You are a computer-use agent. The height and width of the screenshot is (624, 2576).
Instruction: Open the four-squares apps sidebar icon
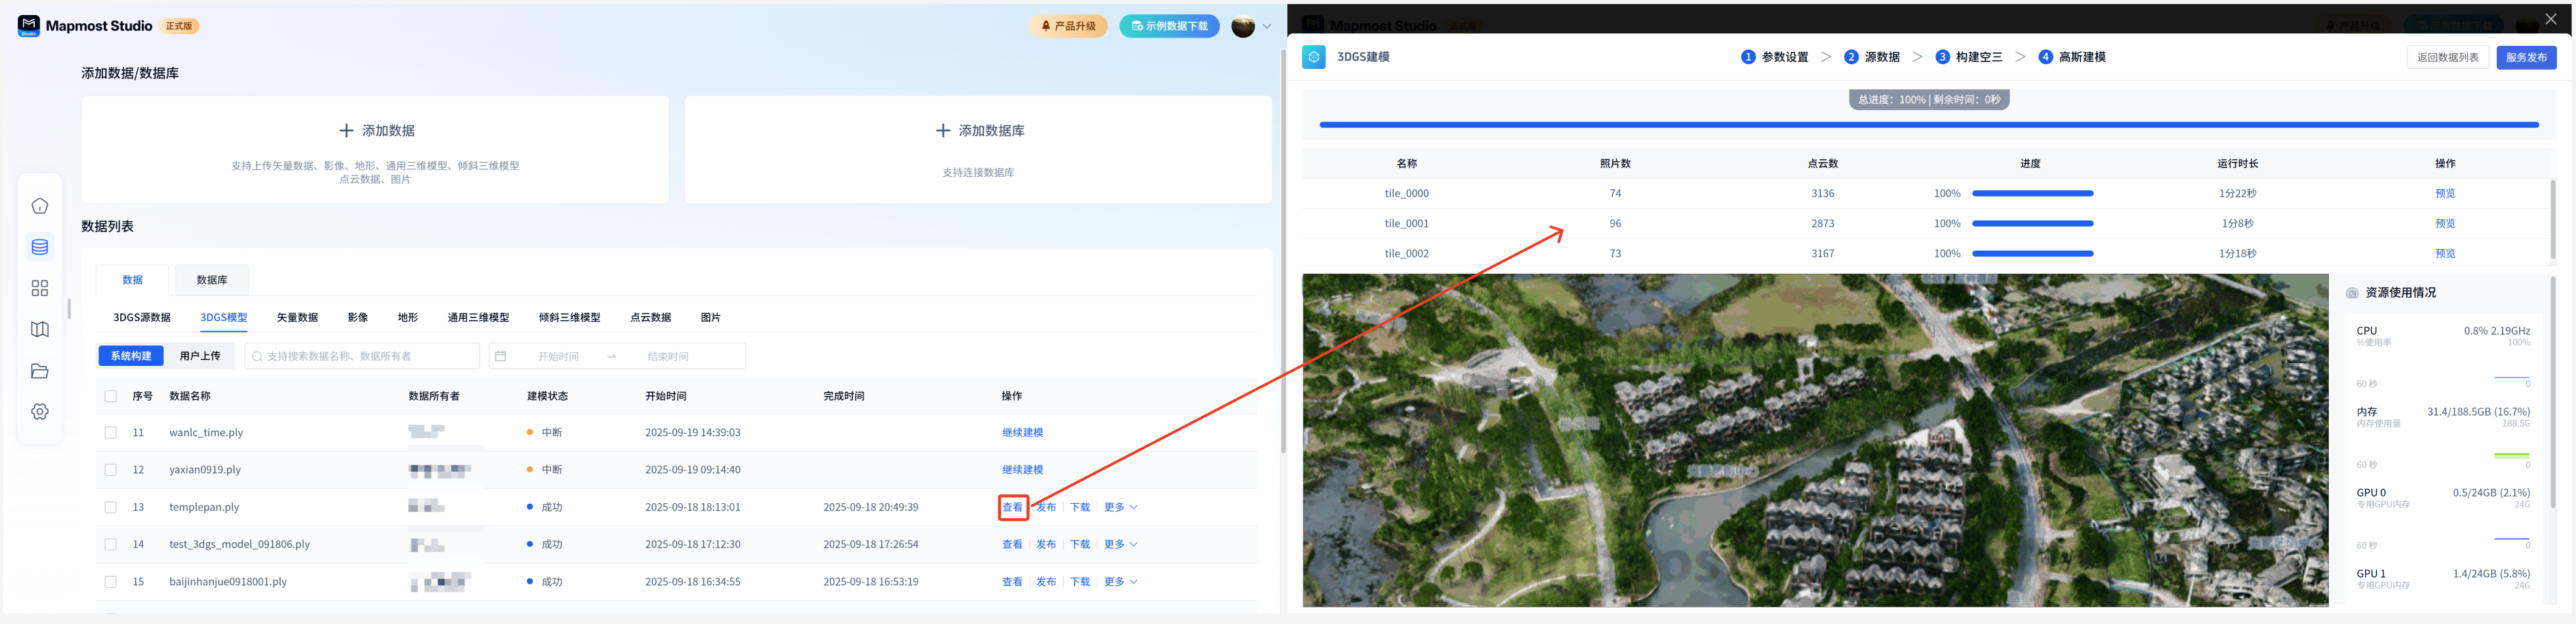(x=40, y=288)
